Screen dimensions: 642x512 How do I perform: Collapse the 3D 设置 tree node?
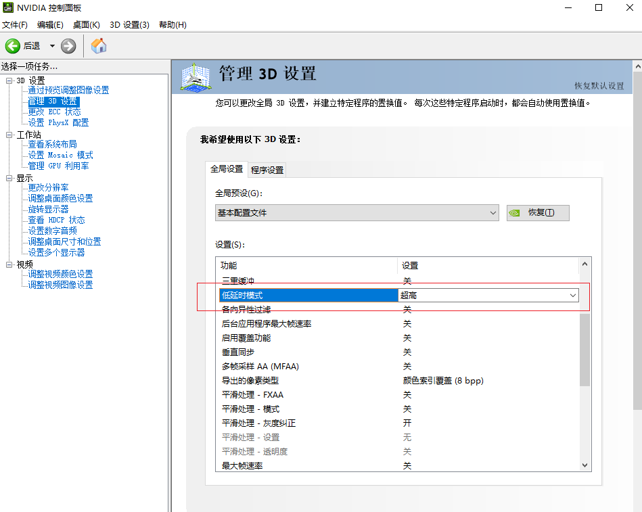(x=9, y=80)
